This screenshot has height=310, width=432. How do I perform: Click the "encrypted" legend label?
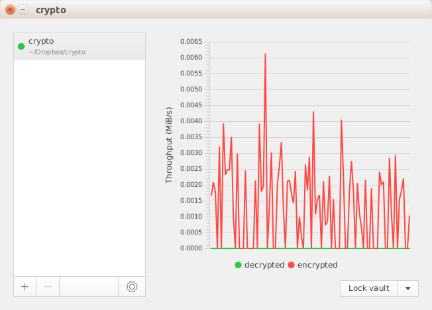coord(317,265)
